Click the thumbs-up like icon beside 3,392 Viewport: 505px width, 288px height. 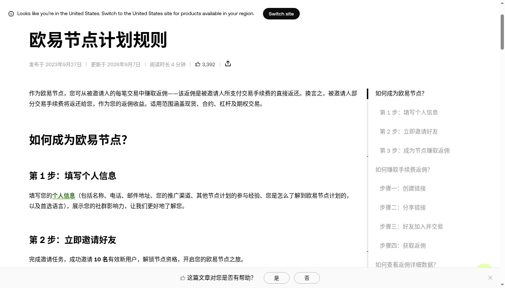(198, 64)
